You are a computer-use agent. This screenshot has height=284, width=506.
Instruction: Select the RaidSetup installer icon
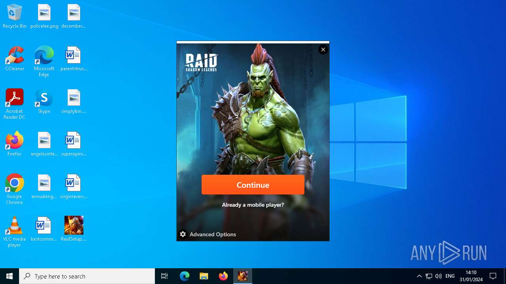pyautogui.click(x=74, y=229)
